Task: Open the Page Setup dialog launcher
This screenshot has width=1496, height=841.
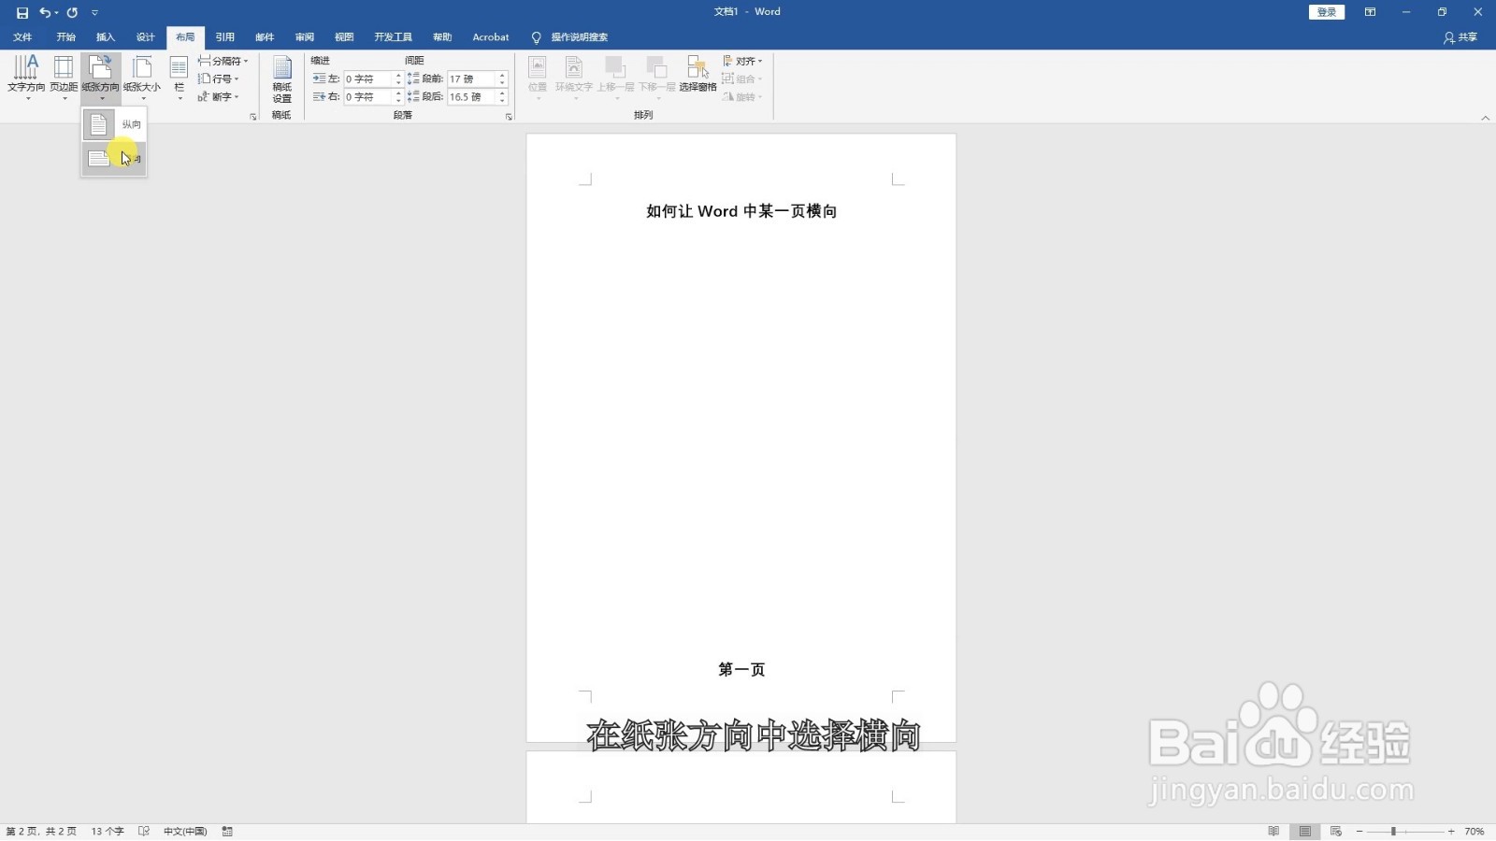Action: 253,117
